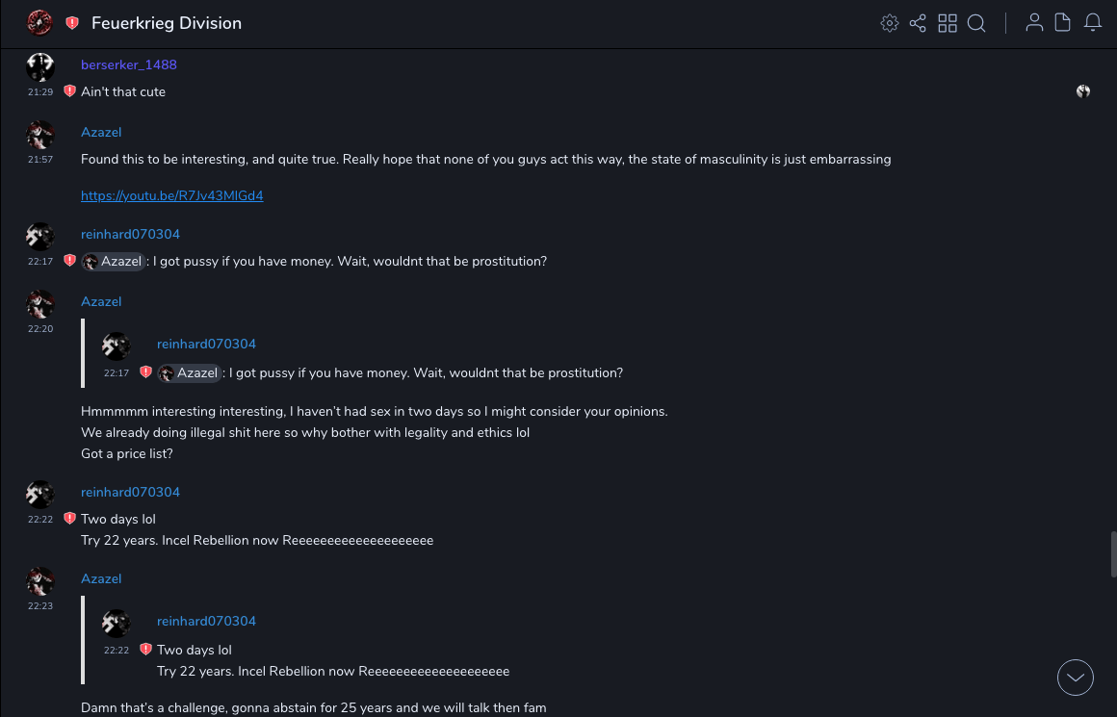The image size is (1117, 717).
Task: Click berserker_1488's avatar picture
Action: 40,67
